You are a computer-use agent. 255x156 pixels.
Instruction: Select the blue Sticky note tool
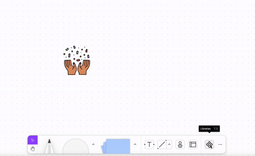116,146
